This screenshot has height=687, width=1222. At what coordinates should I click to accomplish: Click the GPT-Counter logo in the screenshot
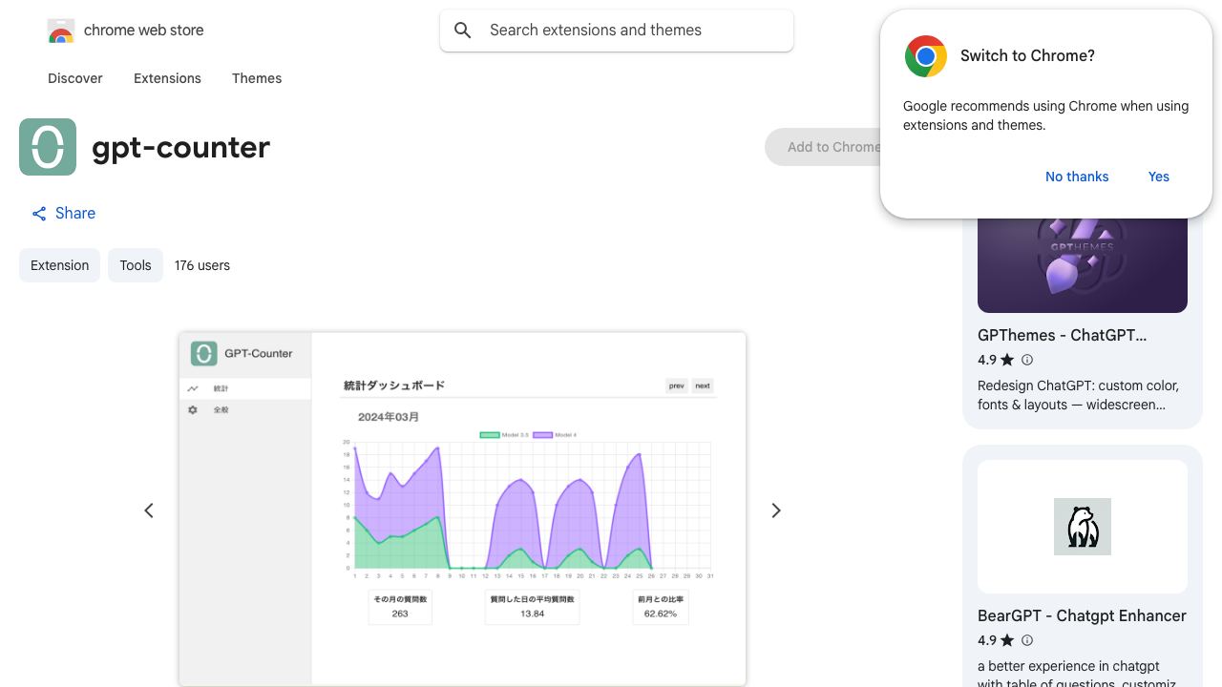[x=203, y=354]
